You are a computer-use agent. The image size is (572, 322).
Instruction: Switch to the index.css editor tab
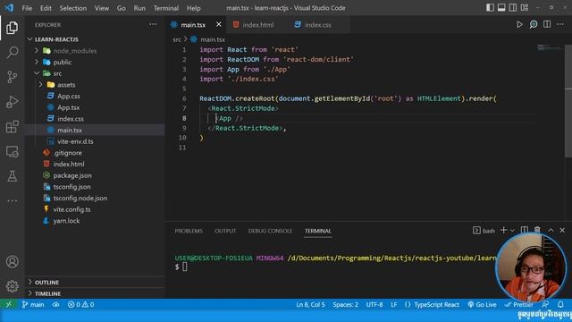click(318, 24)
